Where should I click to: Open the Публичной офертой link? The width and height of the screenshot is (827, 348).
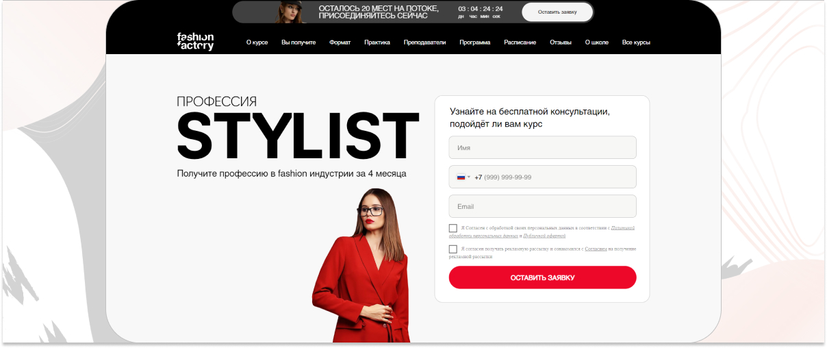tap(544, 236)
